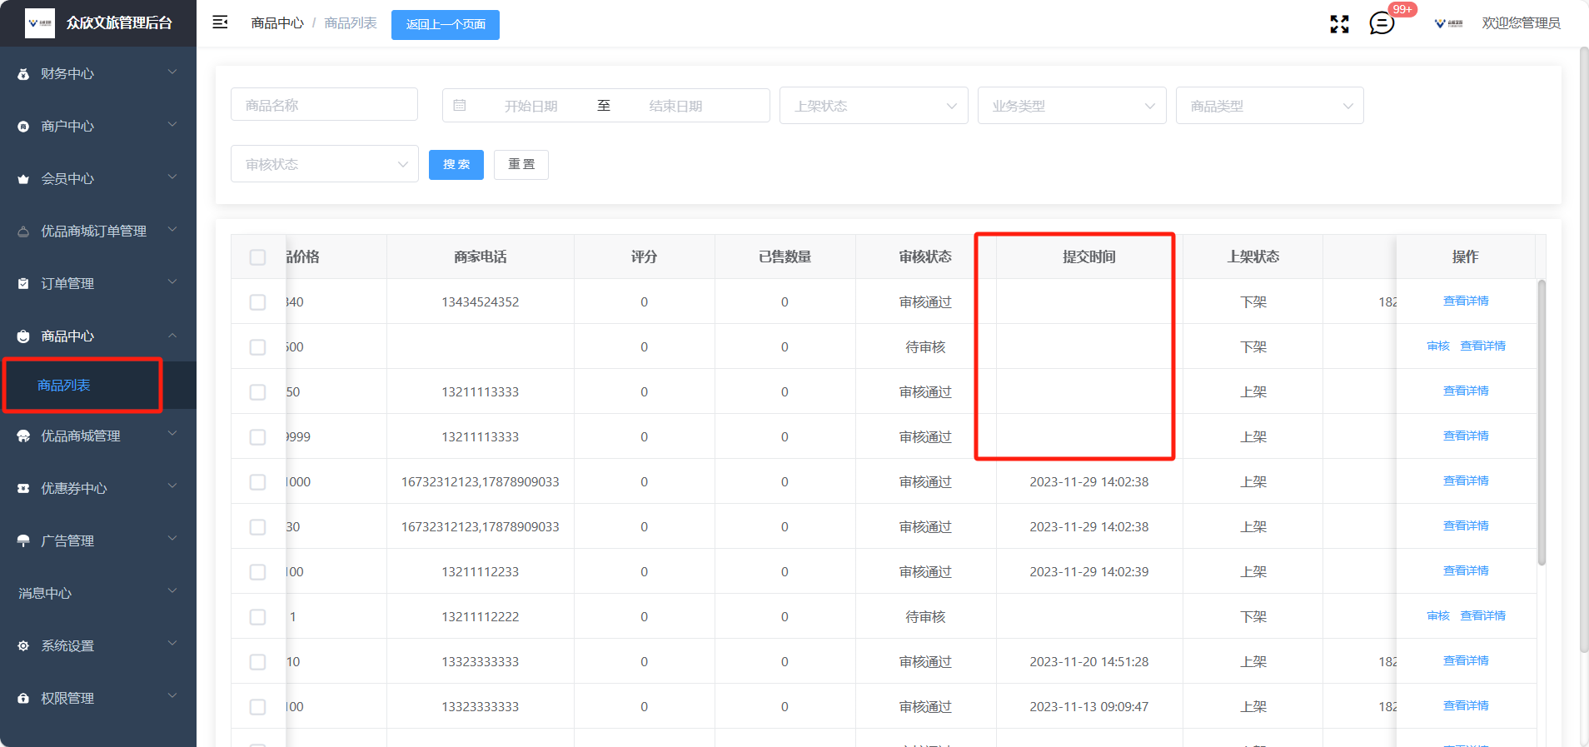
Task: Click the 重置 button
Action: 521,164
